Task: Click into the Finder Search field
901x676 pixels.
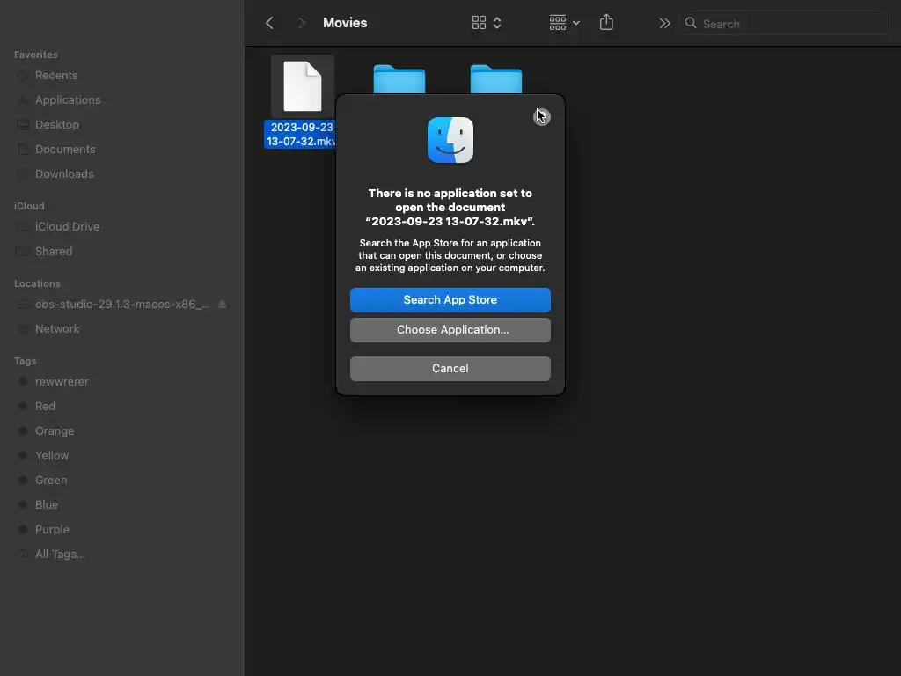Action: [784, 24]
